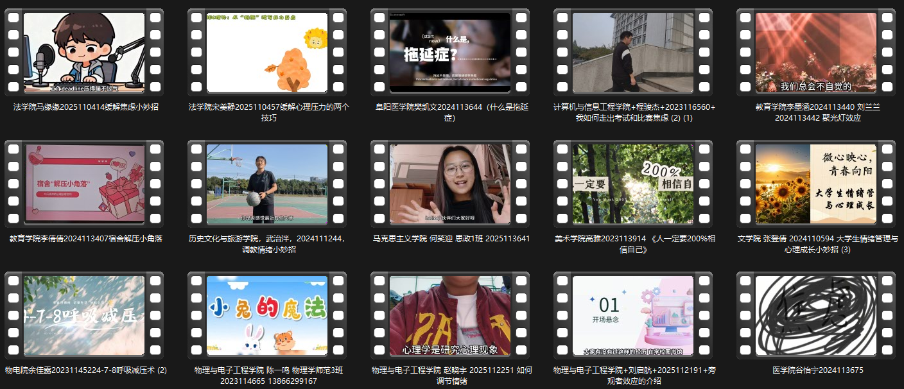
Task: Open the sunflower 微心映心 青春向阳 thumbnail
Action: (816, 184)
